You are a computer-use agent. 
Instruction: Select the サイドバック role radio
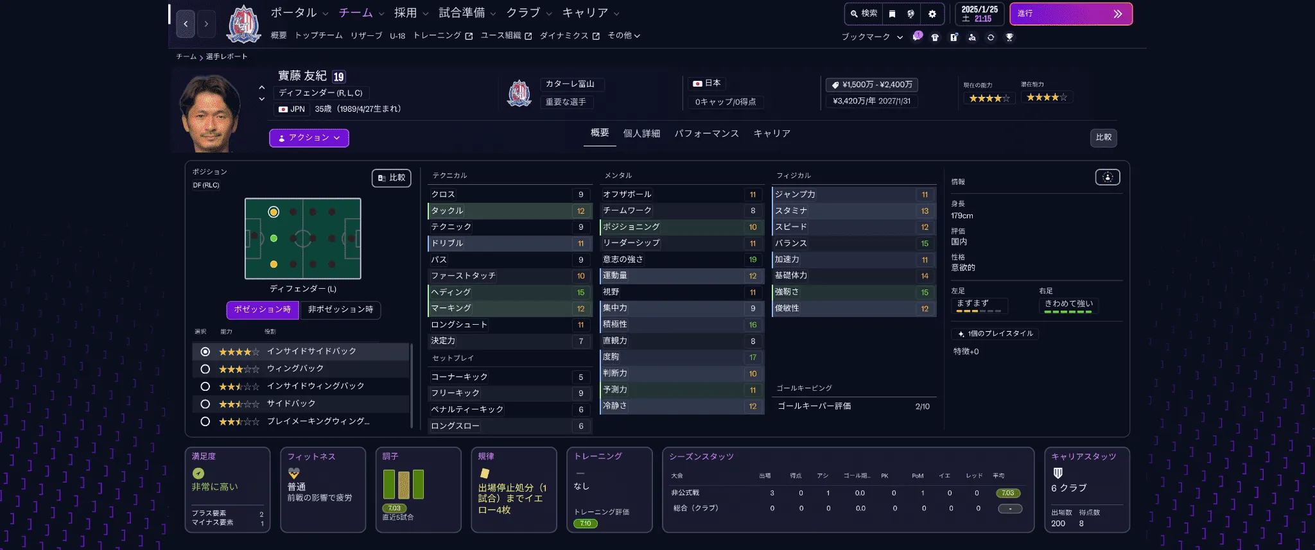(205, 404)
